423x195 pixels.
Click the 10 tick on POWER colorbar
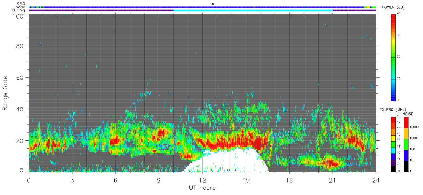(399, 78)
